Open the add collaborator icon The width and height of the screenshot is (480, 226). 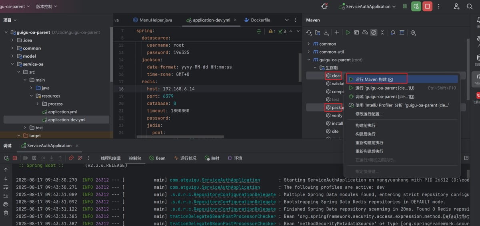pyautogui.click(x=457, y=6)
